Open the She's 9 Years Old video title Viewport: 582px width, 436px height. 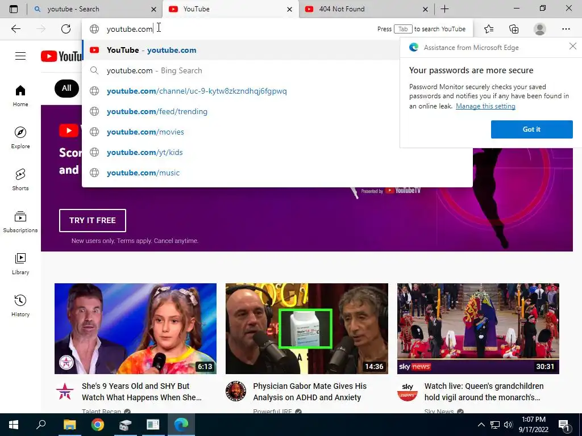(x=142, y=392)
